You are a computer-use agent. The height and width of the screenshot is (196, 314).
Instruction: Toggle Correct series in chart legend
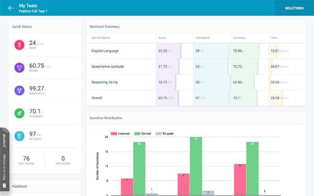(142, 134)
